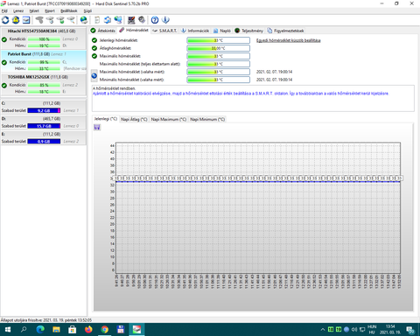
Task: Click Egyedi hőmérséklet küszöb beállítása link
Action: tap(289, 40)
